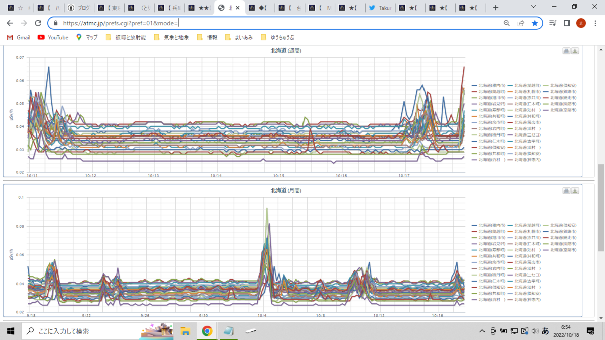This screenshot has width=605, height=340.
Task: Toggle the 北海道(稚内市) legend entry
Action: pyautogui.click(x=492, y=85)
